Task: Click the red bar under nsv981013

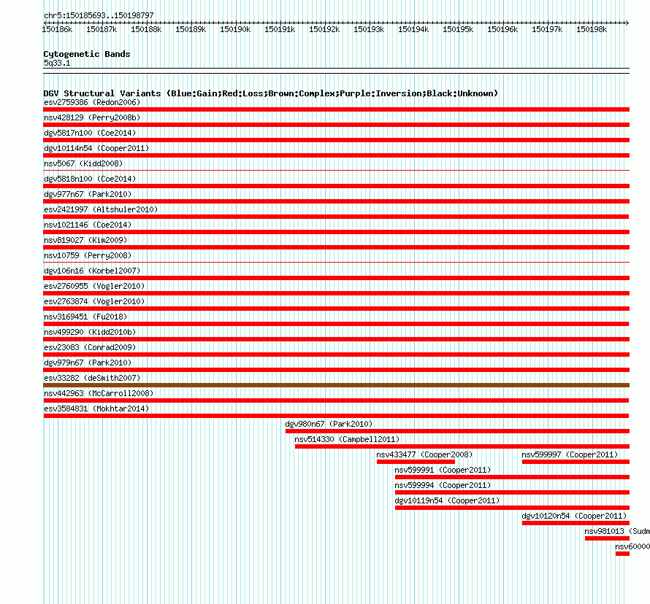Action: (x=607, y=538)
